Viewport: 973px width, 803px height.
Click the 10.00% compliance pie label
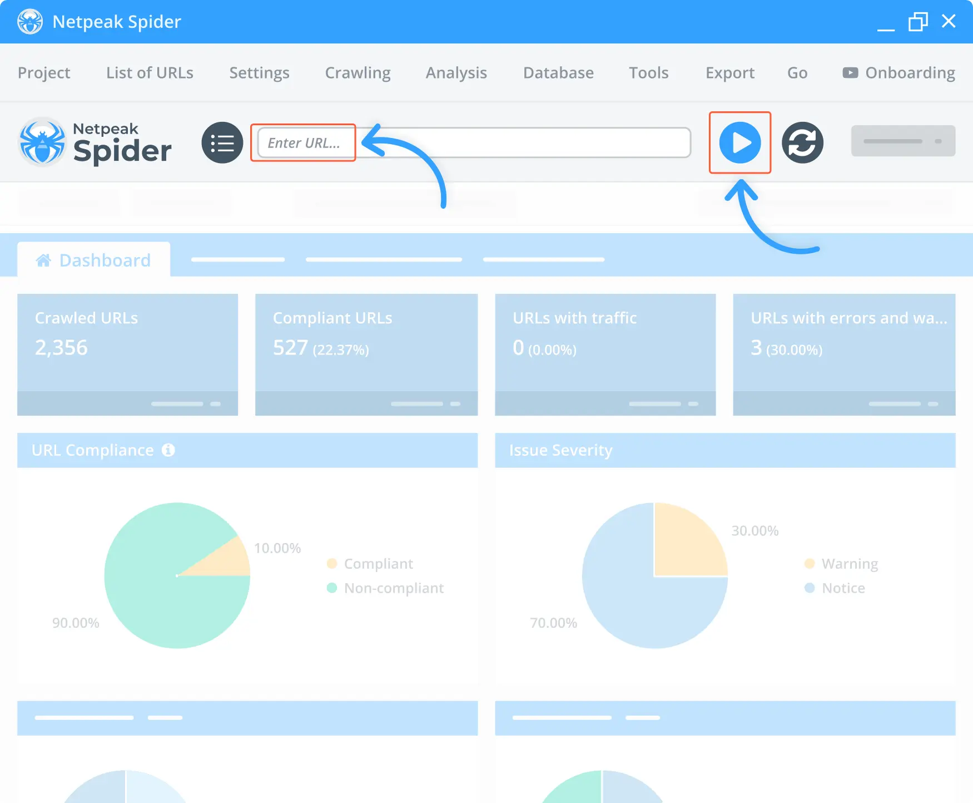click(277, 548)
